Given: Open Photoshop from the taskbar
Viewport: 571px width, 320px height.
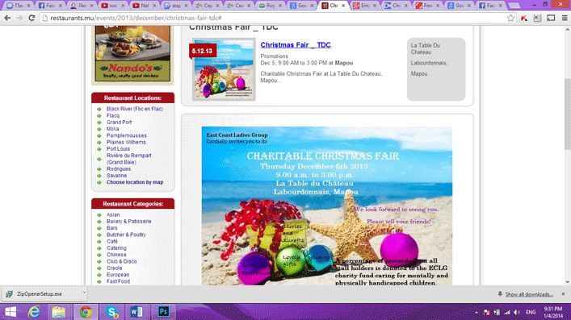Looking at the screenshot, I should [163, 312].
